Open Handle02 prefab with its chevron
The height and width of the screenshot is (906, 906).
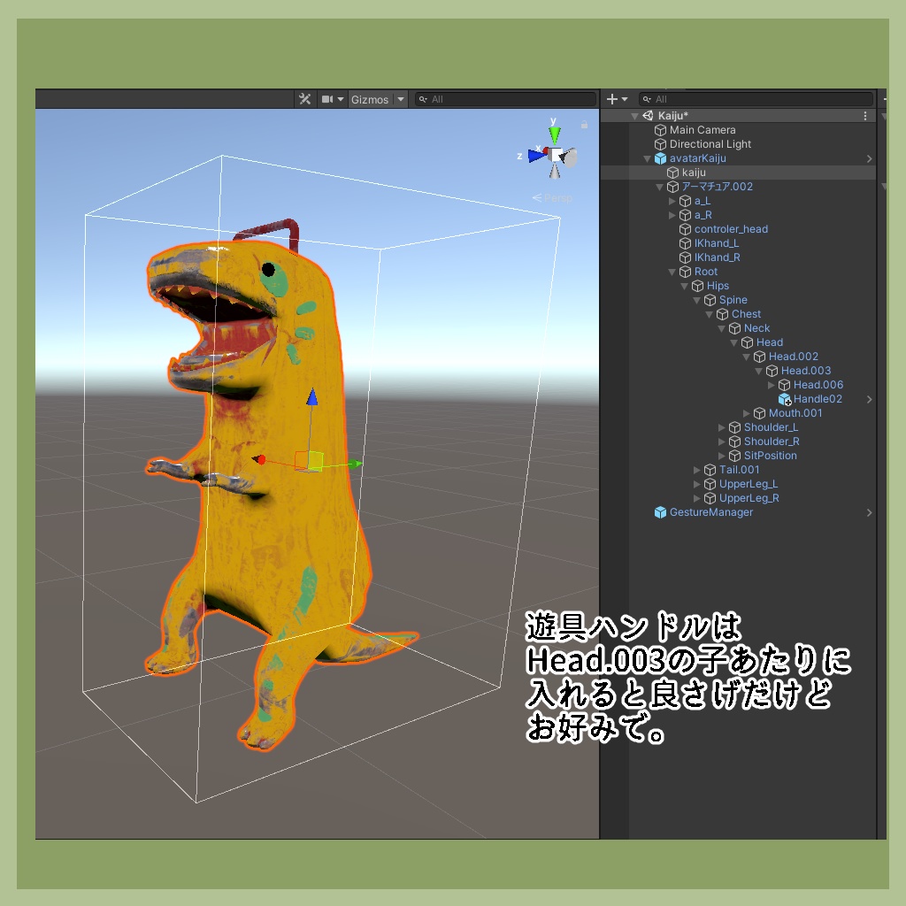tap(870, 399)
